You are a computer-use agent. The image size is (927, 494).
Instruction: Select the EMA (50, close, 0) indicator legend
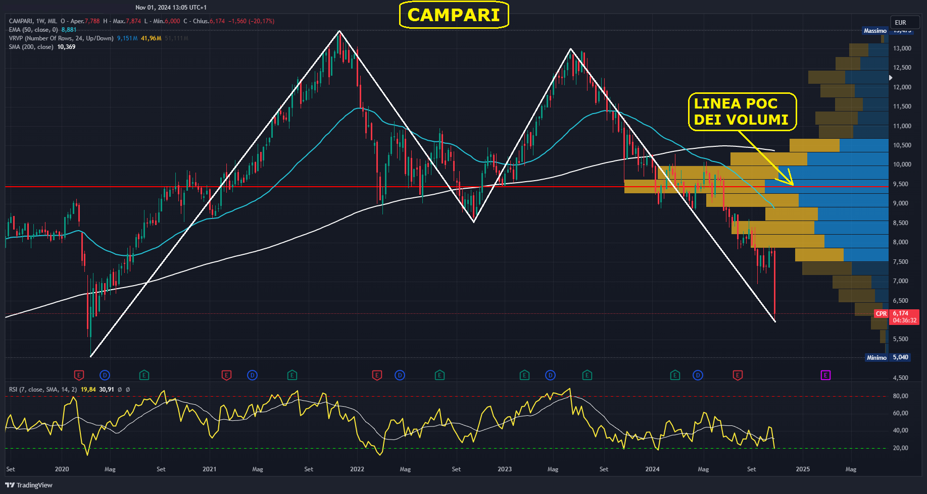33,30
